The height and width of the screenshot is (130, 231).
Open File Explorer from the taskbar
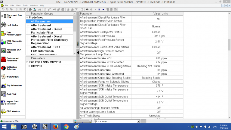[x=14, y=127]
